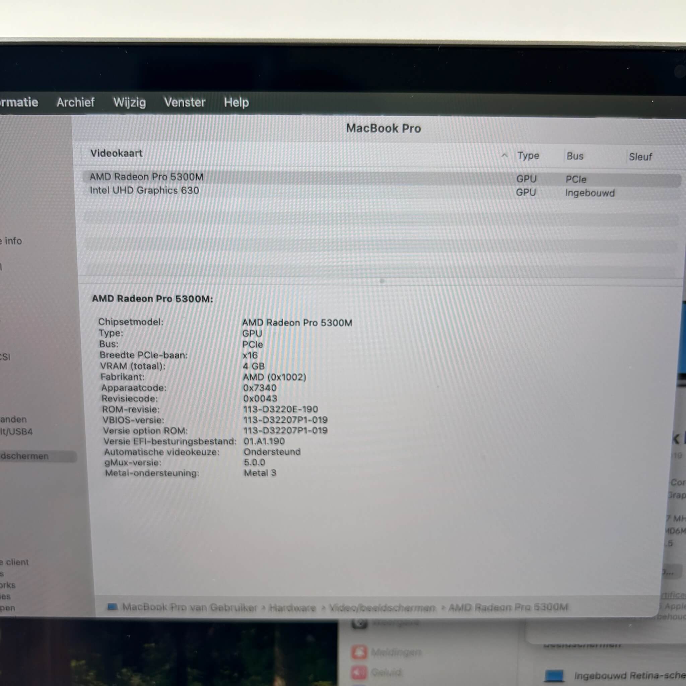Select the client sidebar item
Image resolution: width=686 pixels, height=686 pixels.
click(14, 562)
